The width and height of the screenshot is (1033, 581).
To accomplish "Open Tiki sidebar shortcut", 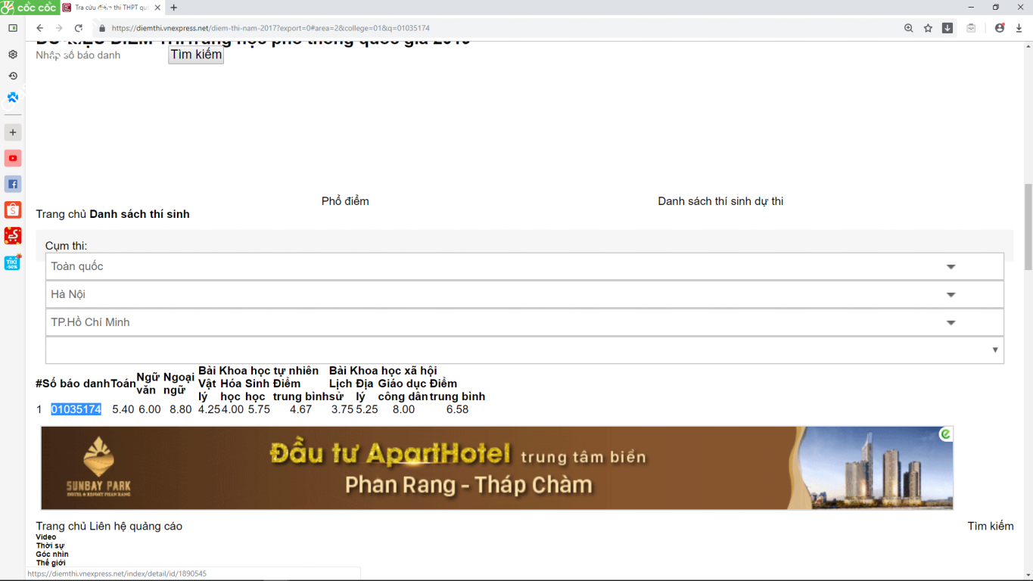I will pos(13,263).
